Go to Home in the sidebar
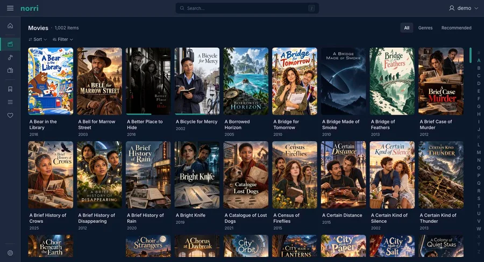The width and height of the screenshot is (484, 262). [x=10, y=26]
